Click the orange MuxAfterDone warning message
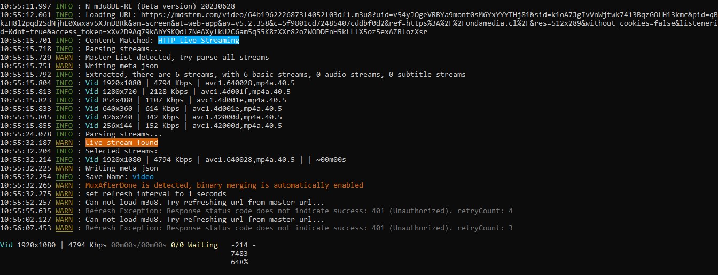The image size is (718, 275). click(x=224, y=185)
